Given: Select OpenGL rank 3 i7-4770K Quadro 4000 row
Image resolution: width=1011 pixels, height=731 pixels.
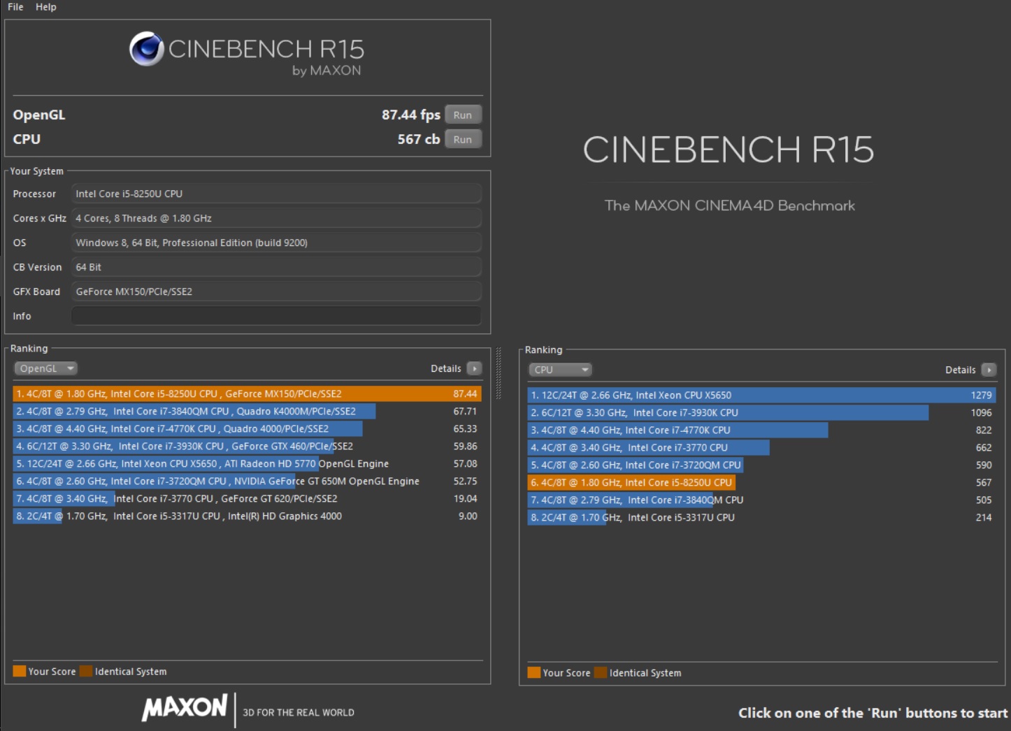Looking at the screenshot, I should (247, 428).
